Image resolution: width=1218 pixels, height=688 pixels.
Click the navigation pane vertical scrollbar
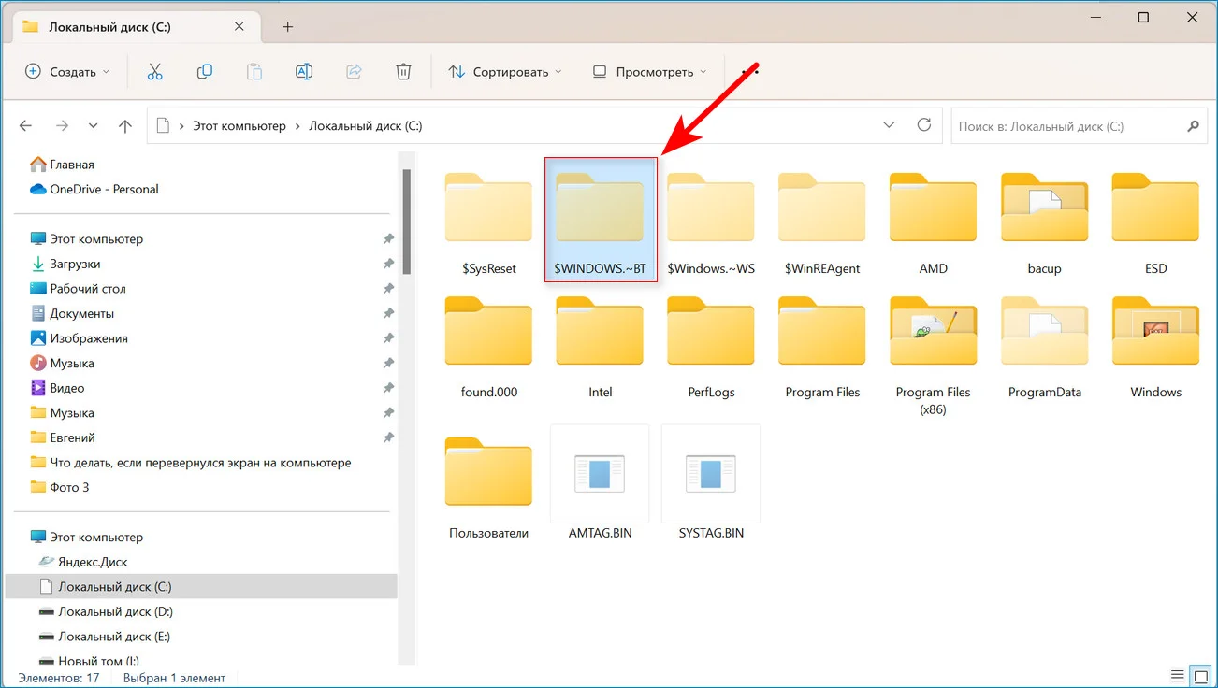pyautogui.click(x=407, y=222)
